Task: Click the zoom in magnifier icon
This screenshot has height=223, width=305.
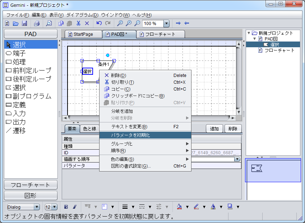Action: 128,23
